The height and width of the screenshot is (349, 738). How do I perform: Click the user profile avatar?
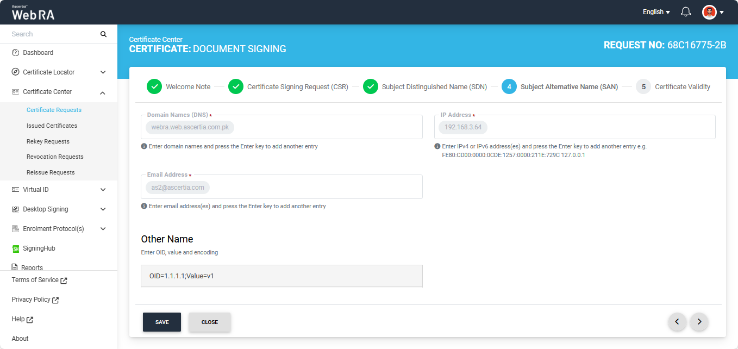tap(709, 12)
